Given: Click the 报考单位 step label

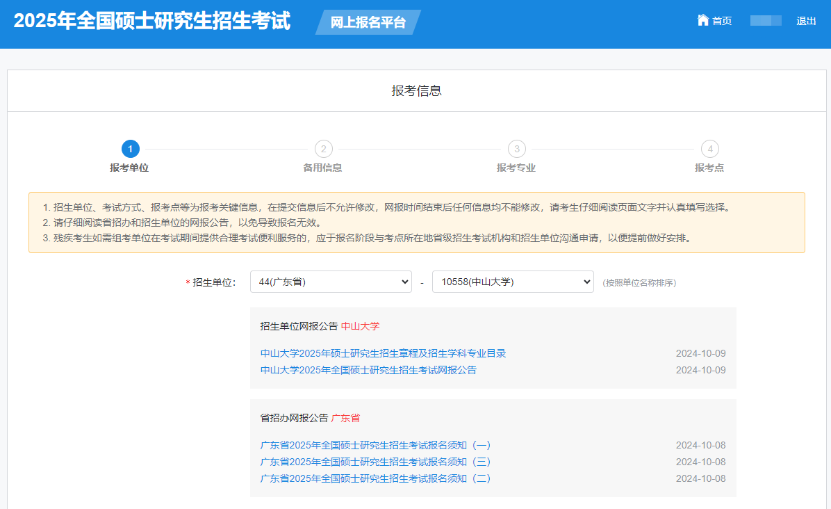Looking at the screenshot, I should coord(129,168).
